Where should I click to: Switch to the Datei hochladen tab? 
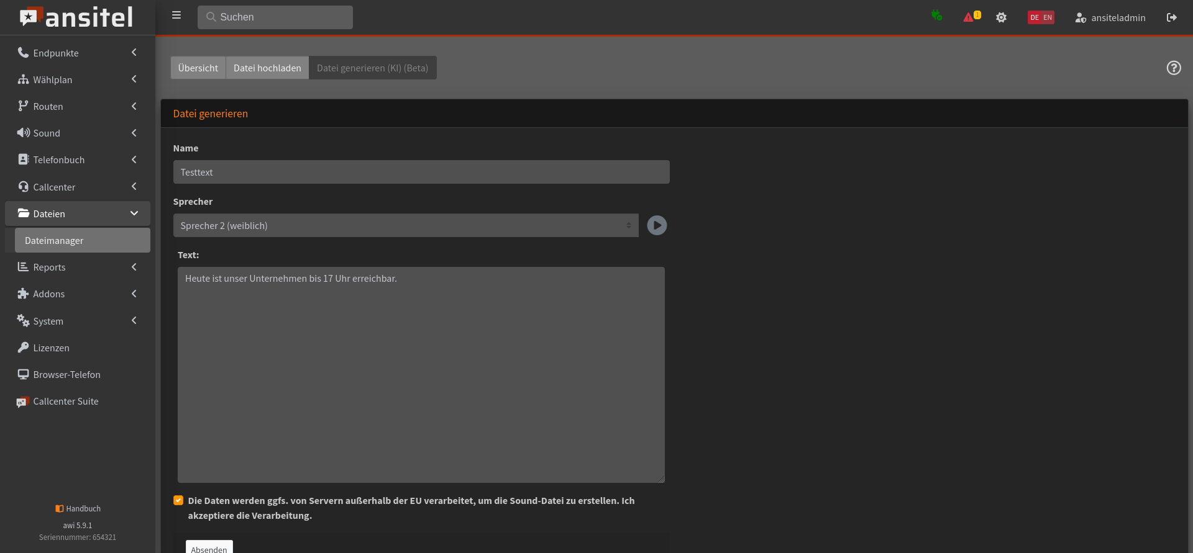[x=267, y=68]
